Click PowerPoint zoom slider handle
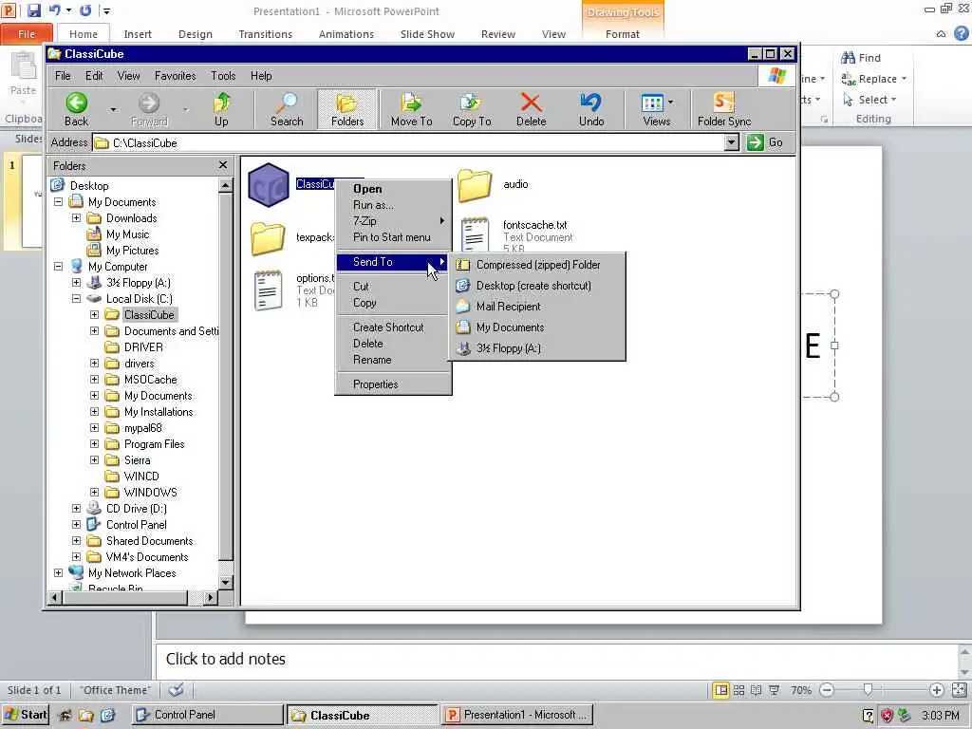 point(868,689)
